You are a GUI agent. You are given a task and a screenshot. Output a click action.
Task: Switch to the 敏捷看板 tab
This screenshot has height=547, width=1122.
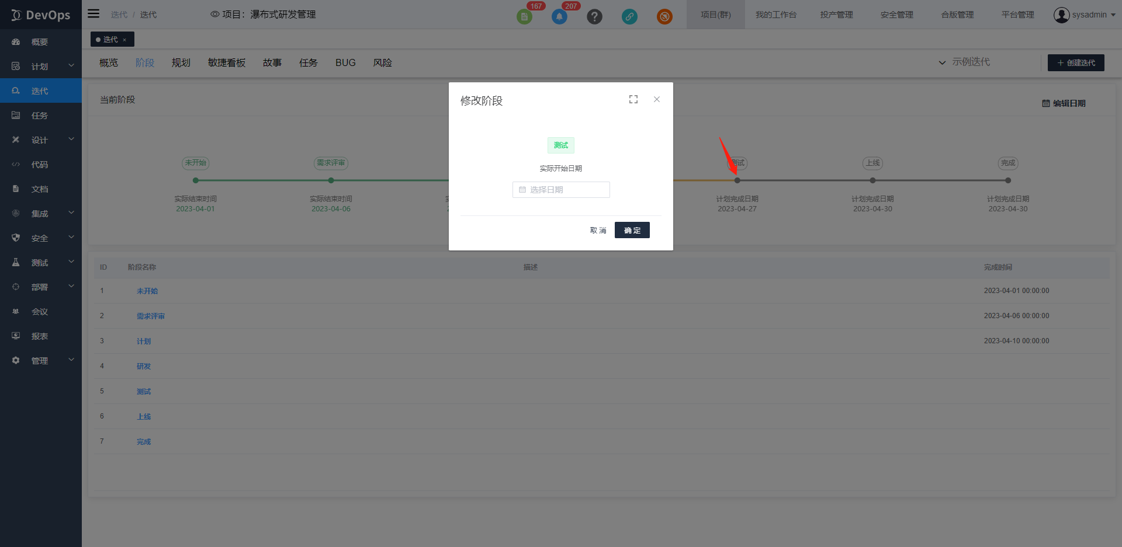point(227,63)
